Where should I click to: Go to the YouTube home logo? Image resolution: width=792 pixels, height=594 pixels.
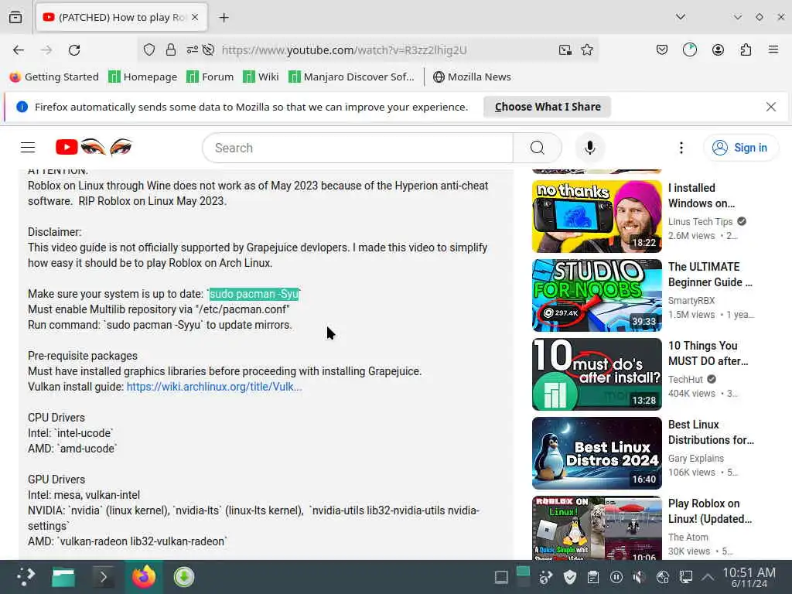tap(94, 147)
